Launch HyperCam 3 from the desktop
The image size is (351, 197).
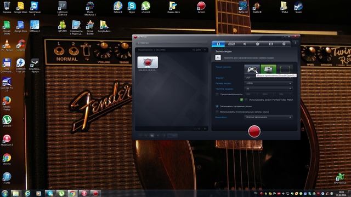tap(7, 140)
